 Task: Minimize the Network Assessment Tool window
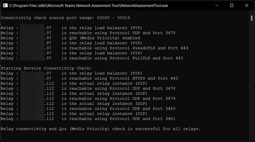pos(216,5)
